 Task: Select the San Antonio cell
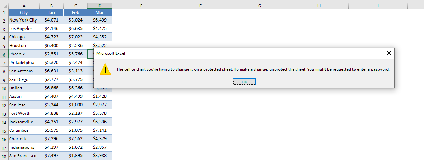click(24, 71)
